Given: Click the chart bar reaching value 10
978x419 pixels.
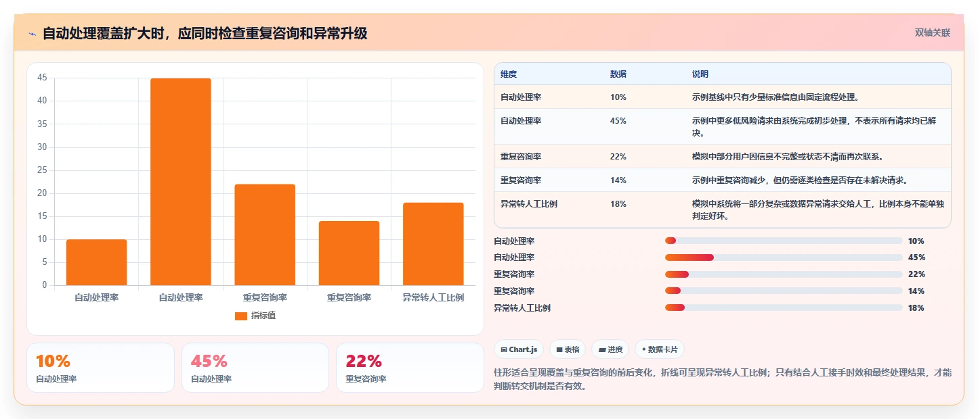Looking at the screenshot, I should pyautogui.click(x=96, y=262).
